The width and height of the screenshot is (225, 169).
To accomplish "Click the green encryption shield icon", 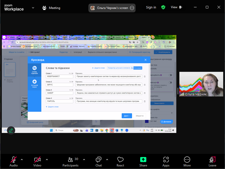I will (163, 7).
